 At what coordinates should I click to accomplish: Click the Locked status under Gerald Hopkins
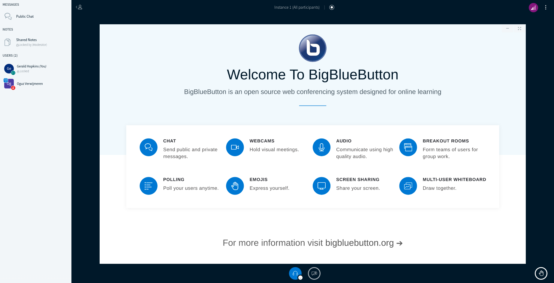(23, 71)
